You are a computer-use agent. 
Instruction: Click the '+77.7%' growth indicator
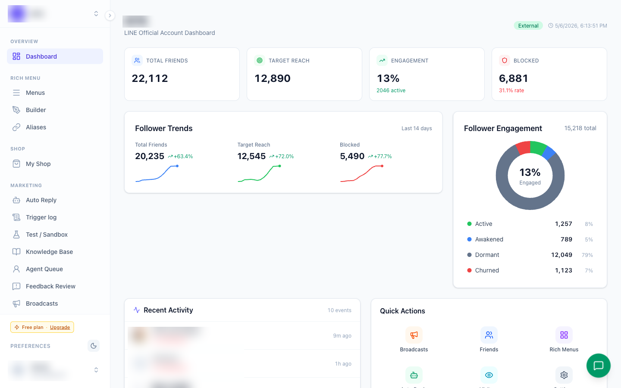click(379, 156)
